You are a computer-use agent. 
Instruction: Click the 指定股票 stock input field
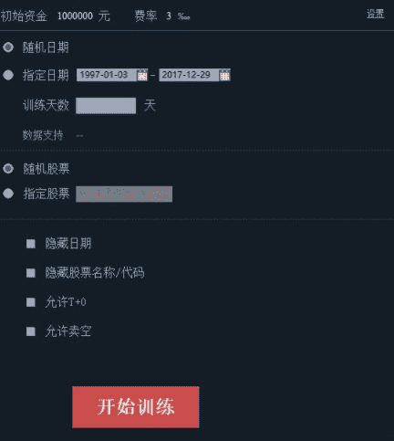pos(124,194)
